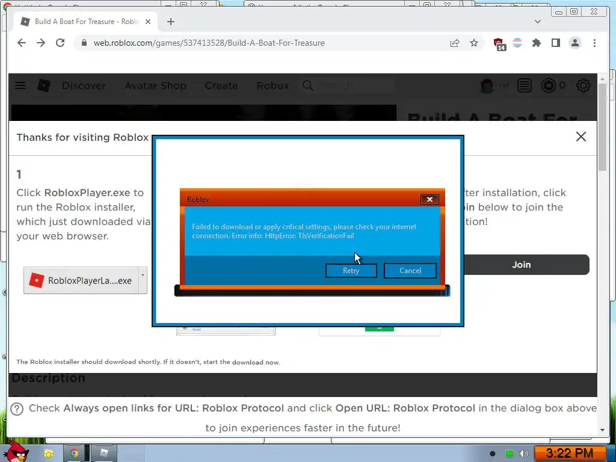
Task: Open the Chrome profile avatar
Action: (x=575, y=43)
